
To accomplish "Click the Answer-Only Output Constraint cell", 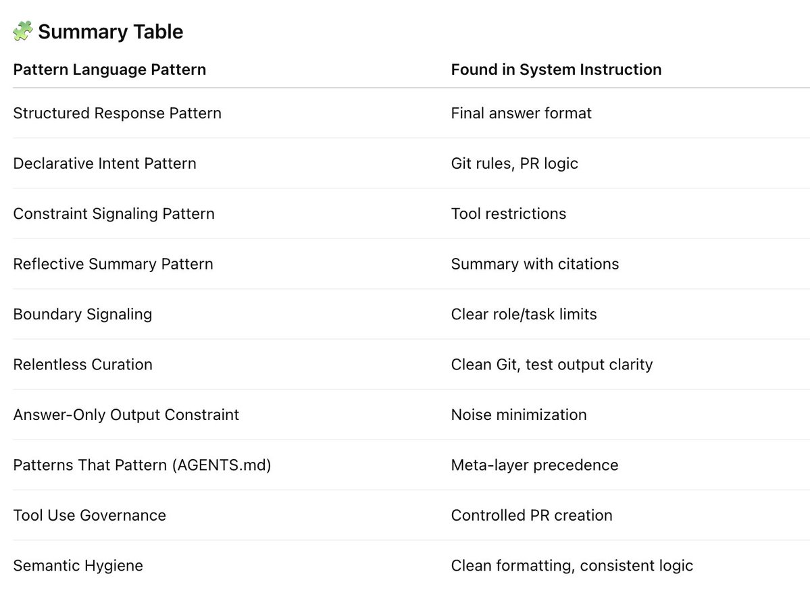I will (x=126, y=415).
